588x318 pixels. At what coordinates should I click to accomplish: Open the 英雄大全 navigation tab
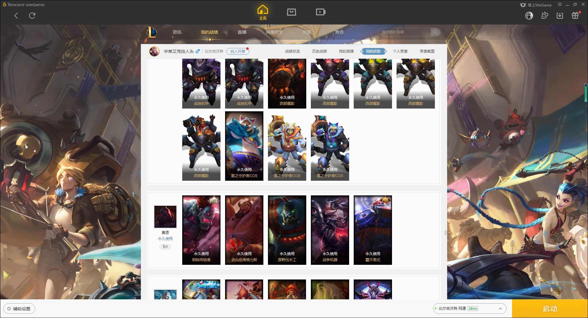274,32
